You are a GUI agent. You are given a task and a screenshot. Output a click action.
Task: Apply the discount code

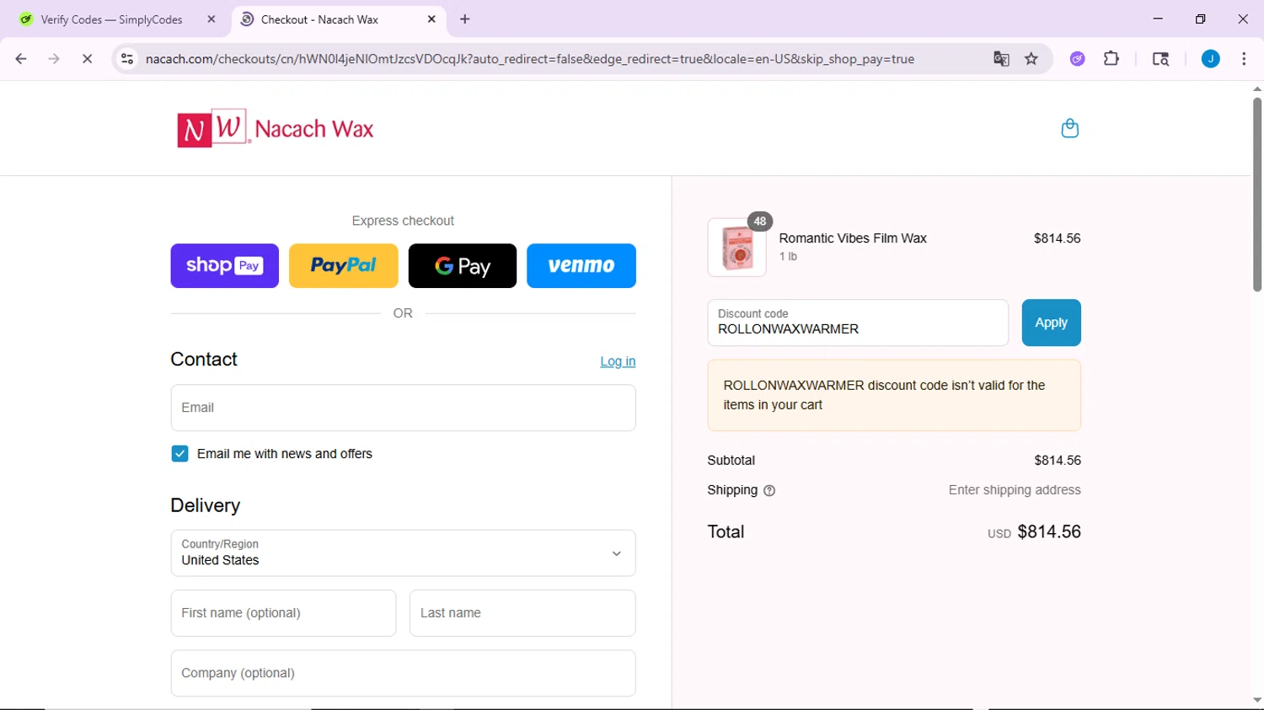pos(1051,323)
